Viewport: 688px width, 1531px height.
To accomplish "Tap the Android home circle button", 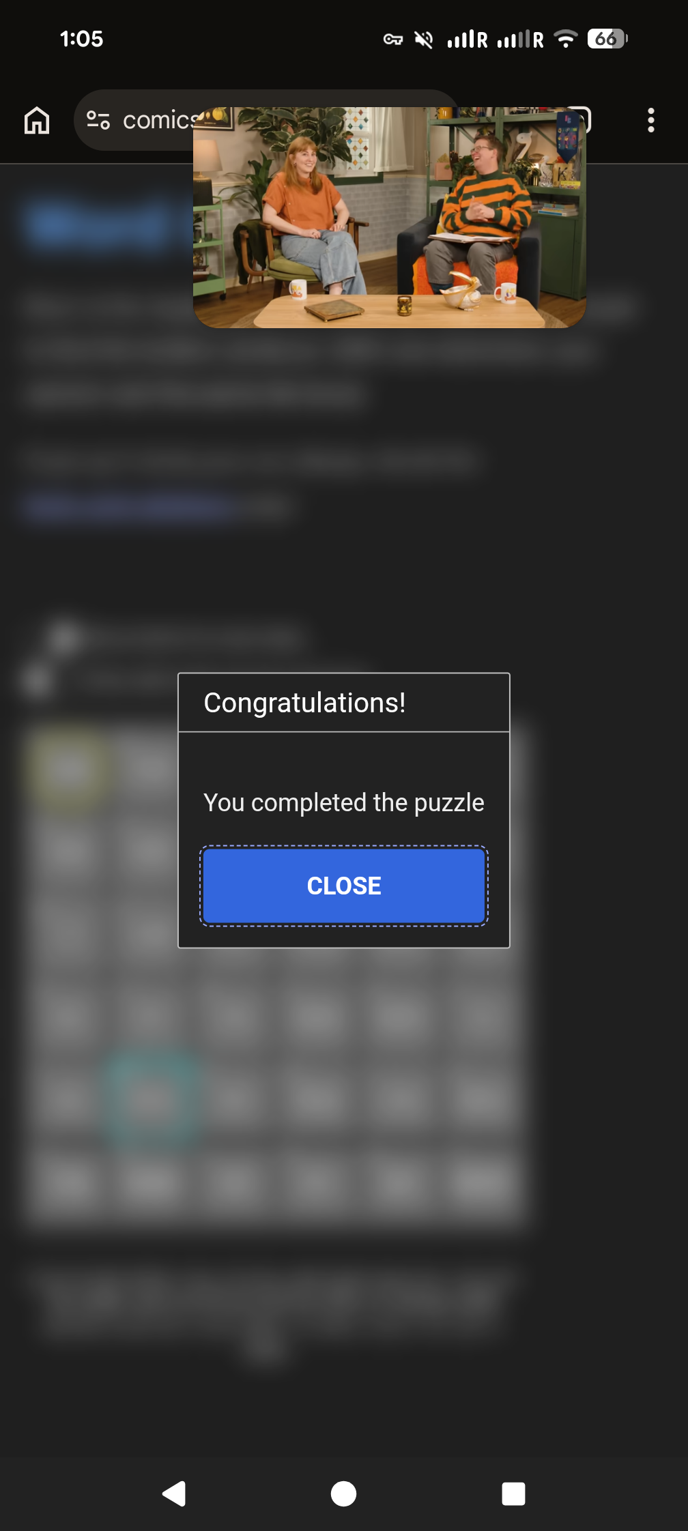I will point(343,1493).
